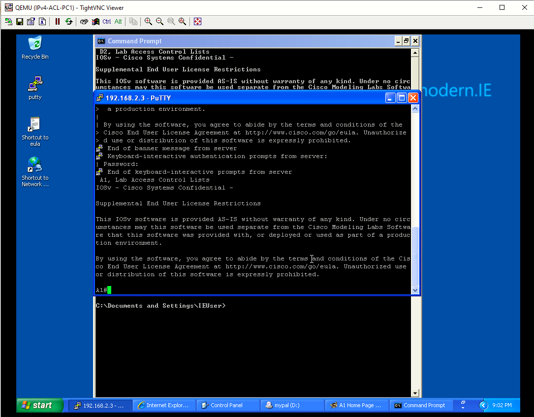Maximize the TightVNC Viewer window

[502, 7]
